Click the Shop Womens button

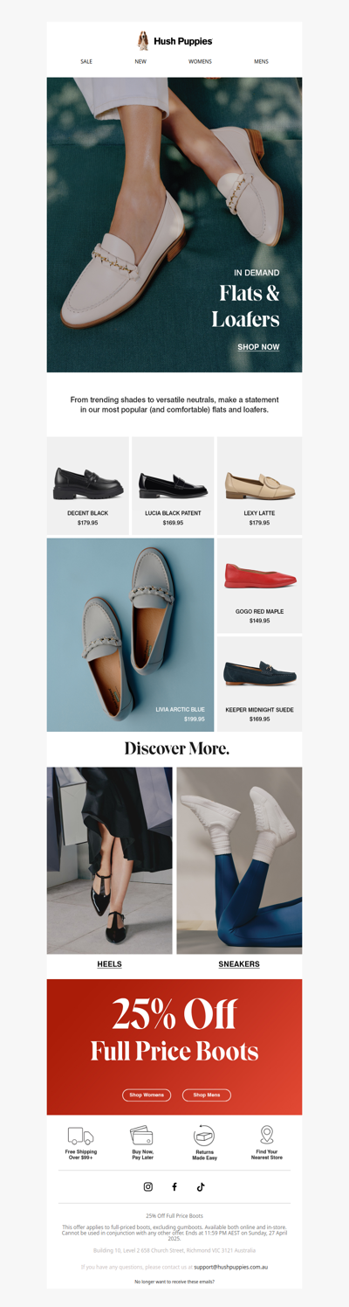(147, 1095)
